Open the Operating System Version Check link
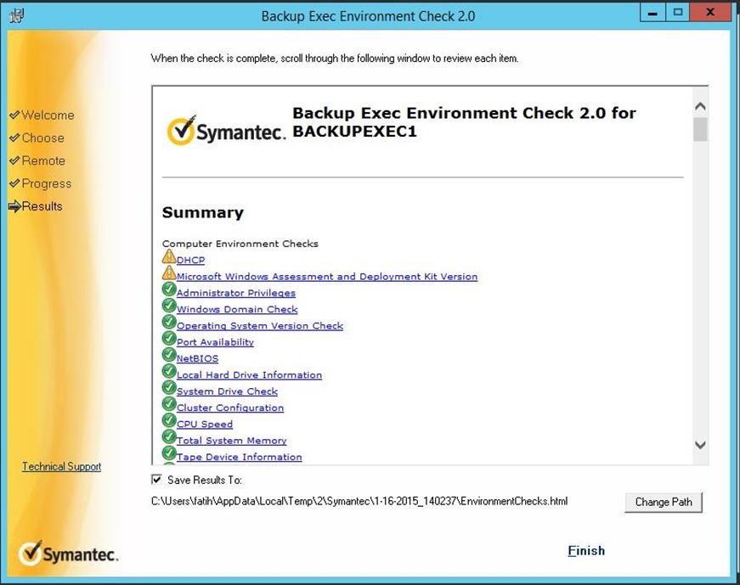The width and height of the screenshot is (740, 585). 260,325
